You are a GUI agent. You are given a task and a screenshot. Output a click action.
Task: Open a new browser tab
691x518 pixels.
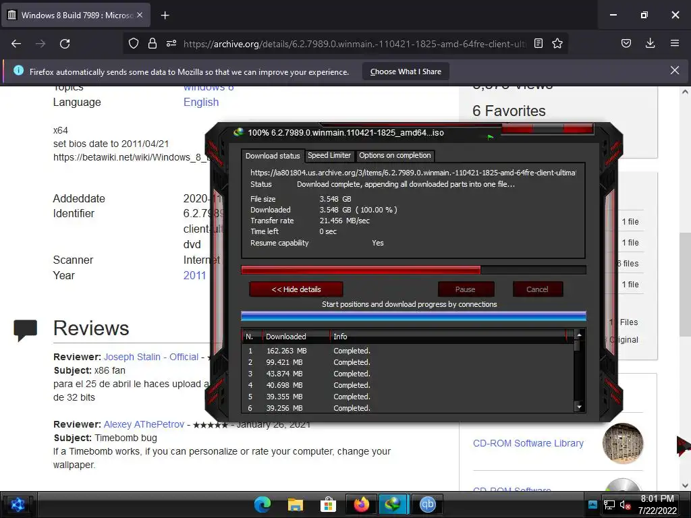pos(165,16)
